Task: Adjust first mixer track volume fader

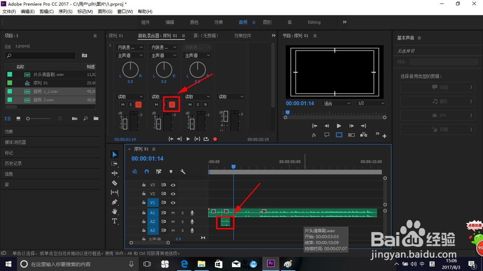Action: 125,123
